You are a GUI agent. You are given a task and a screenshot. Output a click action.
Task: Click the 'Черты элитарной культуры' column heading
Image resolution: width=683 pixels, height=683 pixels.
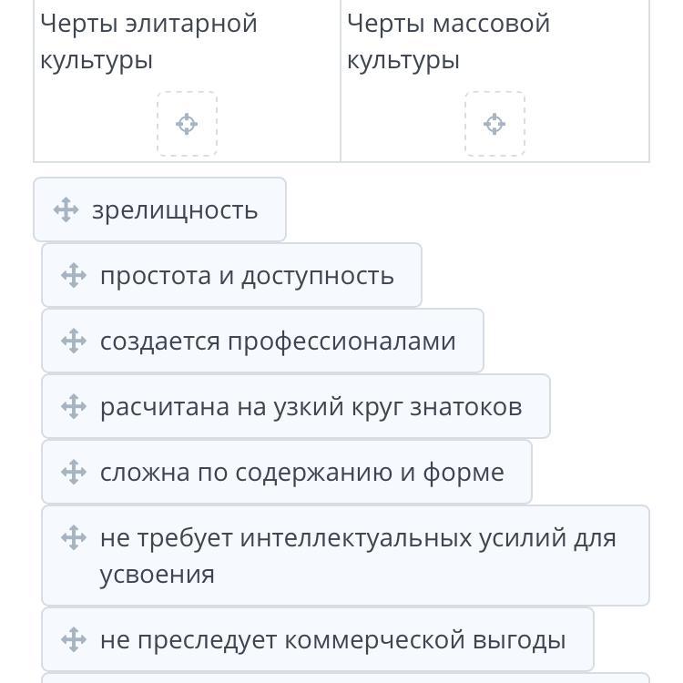click(x=148, y=42)
